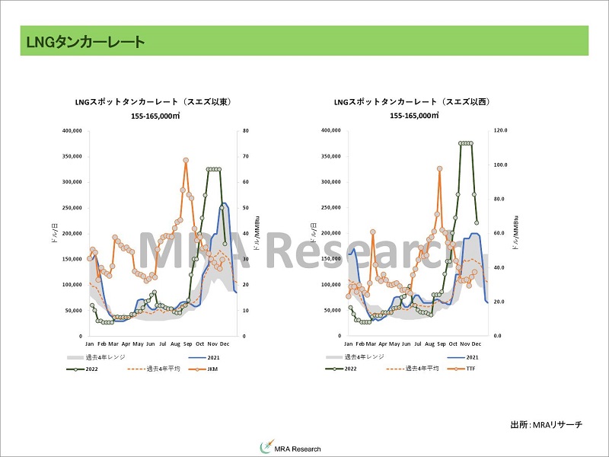Click the 2021 blue line legend in Suez-East chart

click(x=196, y=356)
